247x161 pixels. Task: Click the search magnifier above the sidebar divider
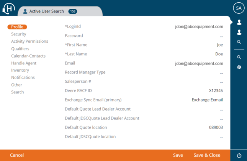[239, 42]
